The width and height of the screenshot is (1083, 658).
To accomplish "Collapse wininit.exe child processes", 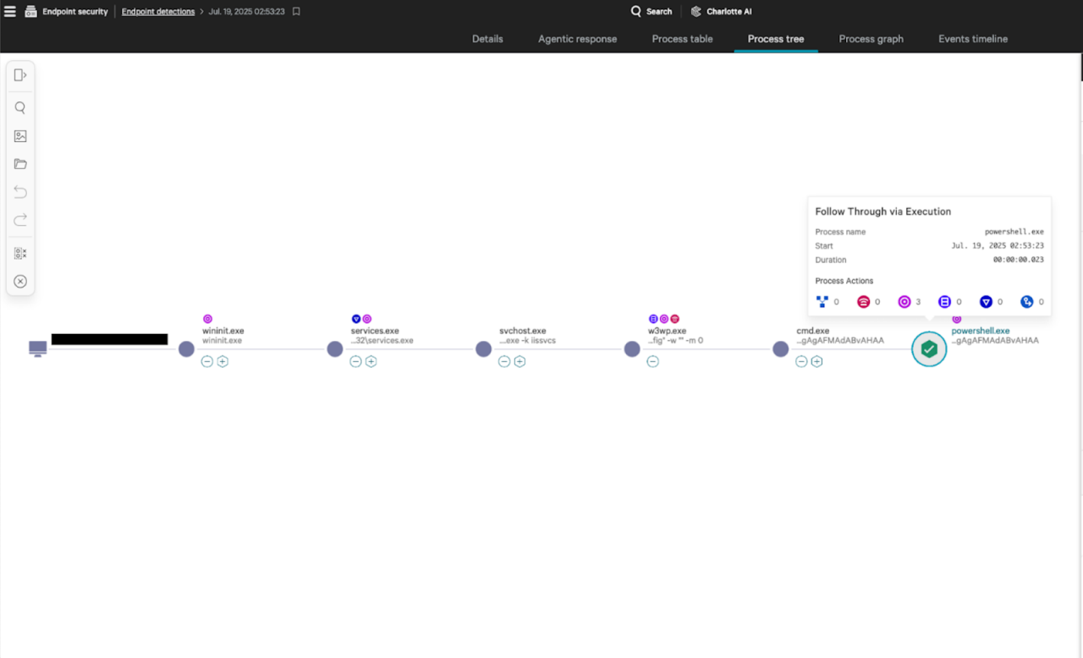I will pyautogui.click(x=207, y=361).
